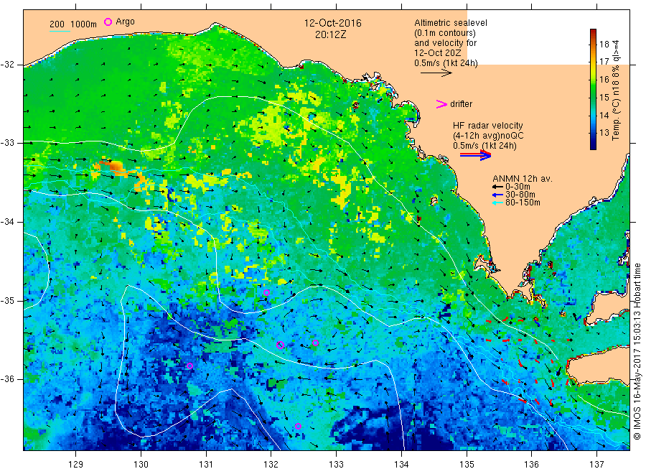Click the 'and velocity for' text line

[445, 43]
